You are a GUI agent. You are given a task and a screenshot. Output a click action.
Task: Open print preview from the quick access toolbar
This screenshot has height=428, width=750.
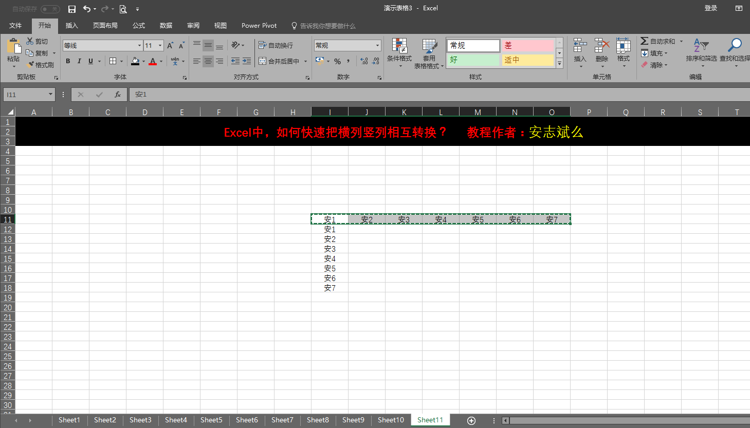[x=123, y=9]
